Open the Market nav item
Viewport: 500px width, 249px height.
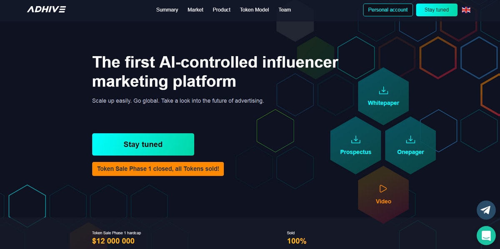point(195,10)
